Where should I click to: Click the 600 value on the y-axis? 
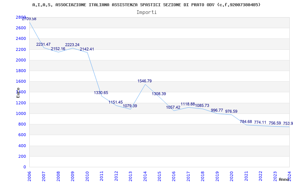[22, 135]
